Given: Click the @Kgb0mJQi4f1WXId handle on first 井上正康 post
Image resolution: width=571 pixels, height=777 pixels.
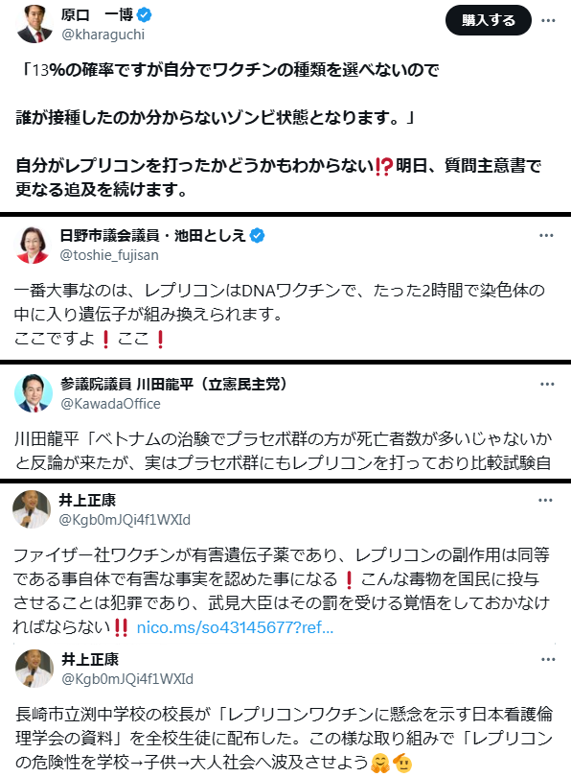Looking at the screenshot, I should pyautogui.click(x=125, y=520).
